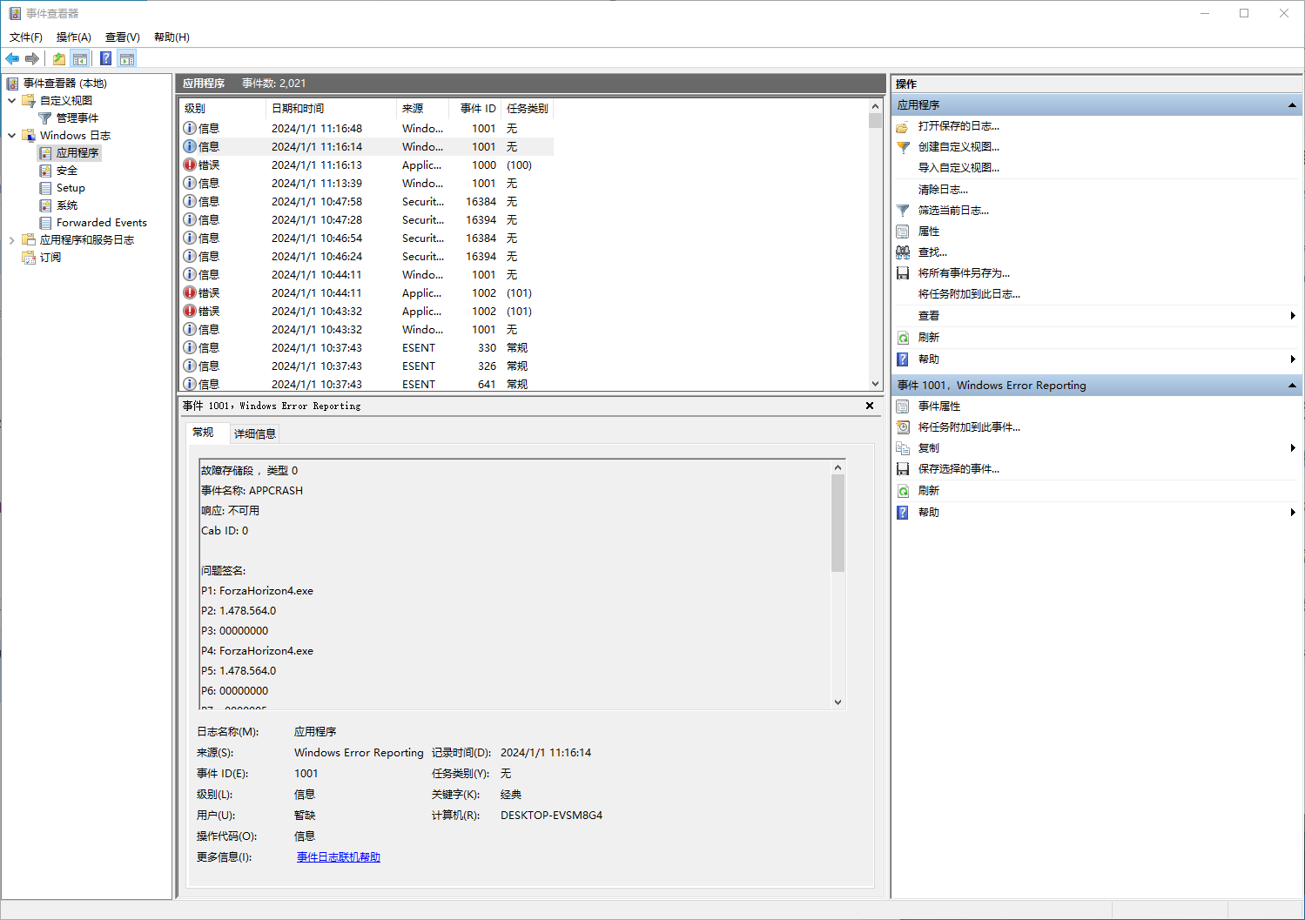Sort by 任务类别 column header
Image resolution: width=1305 pixels, height=920 pixels.
pos(528,109)
